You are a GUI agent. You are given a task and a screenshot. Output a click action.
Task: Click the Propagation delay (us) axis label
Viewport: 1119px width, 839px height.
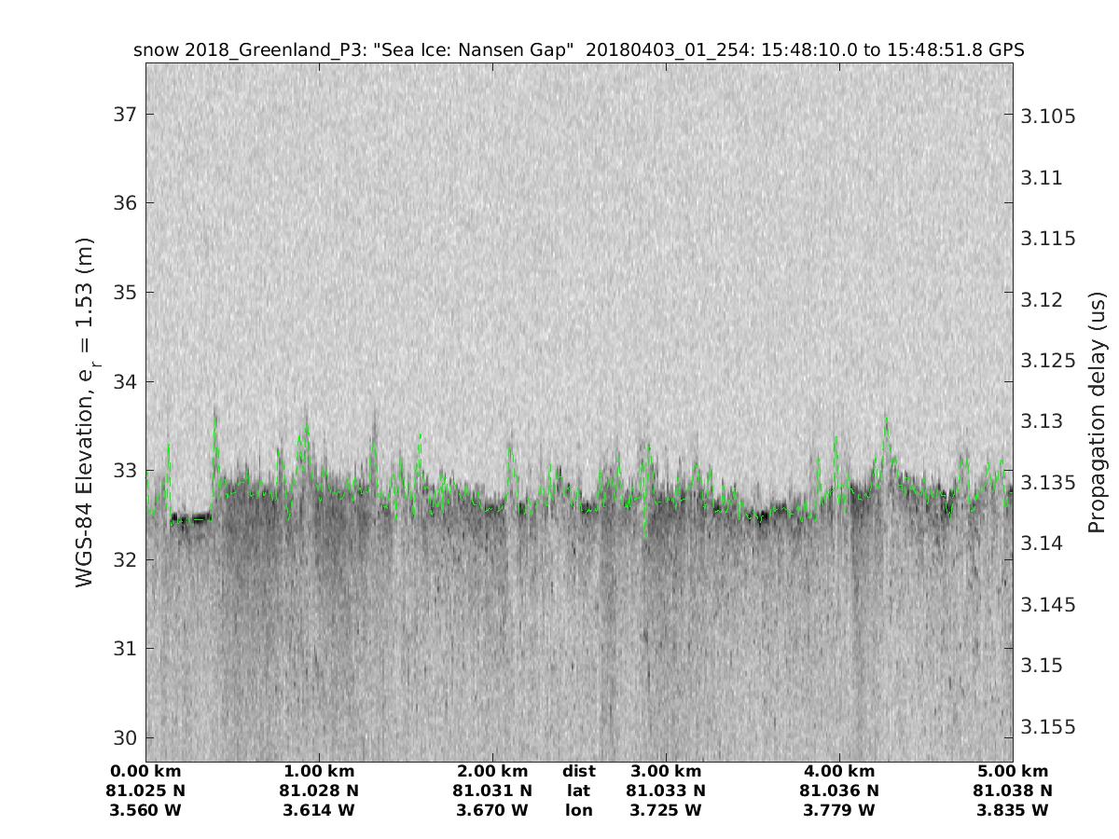(x=1098, y=412)
